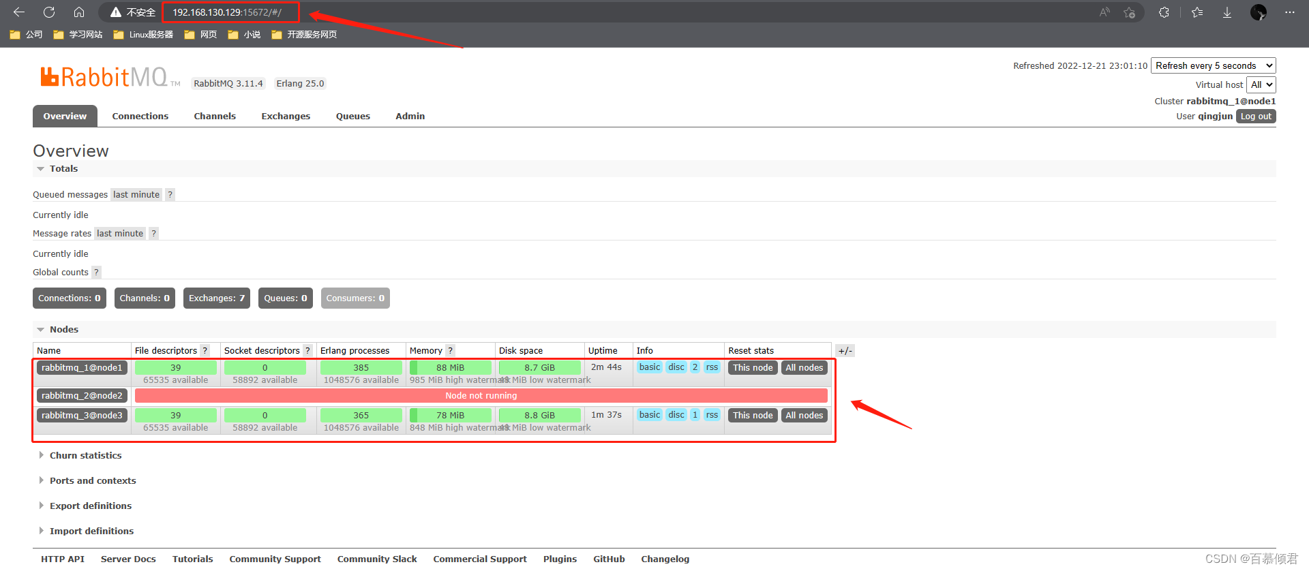This screenshot has height=571, width=1309.
Task: Switch to the Admin tab
Action: (410, 117)
